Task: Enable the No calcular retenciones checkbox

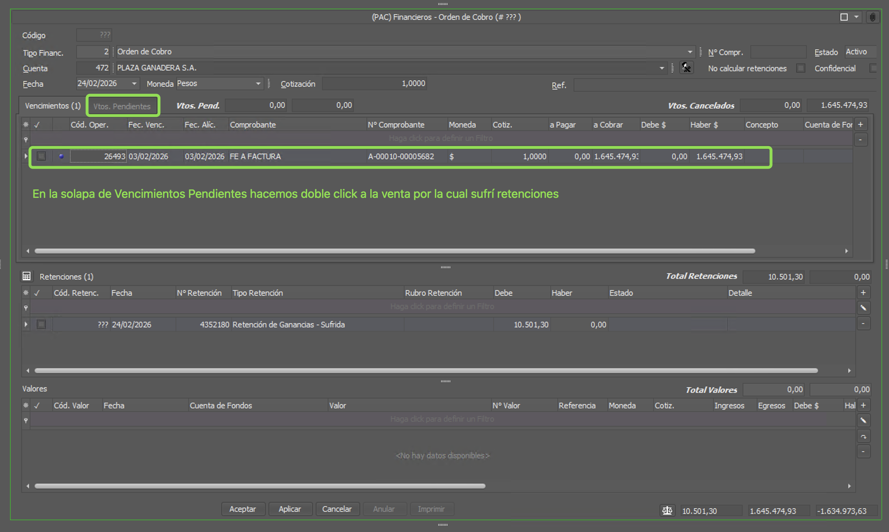Action: (801, 68)
